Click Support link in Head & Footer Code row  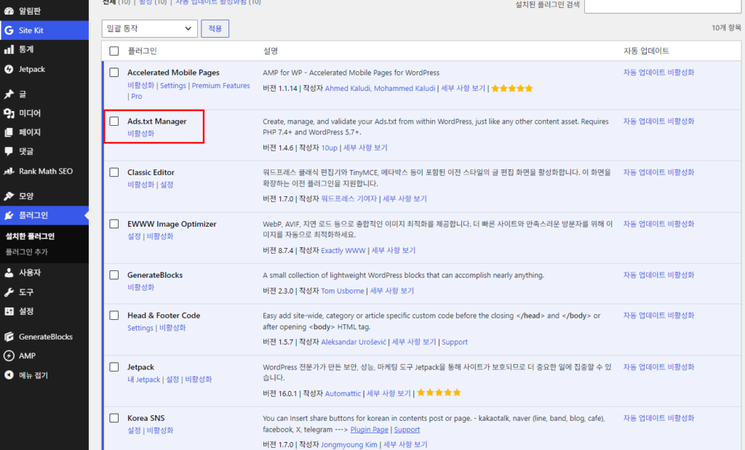[x=455, y=342]
